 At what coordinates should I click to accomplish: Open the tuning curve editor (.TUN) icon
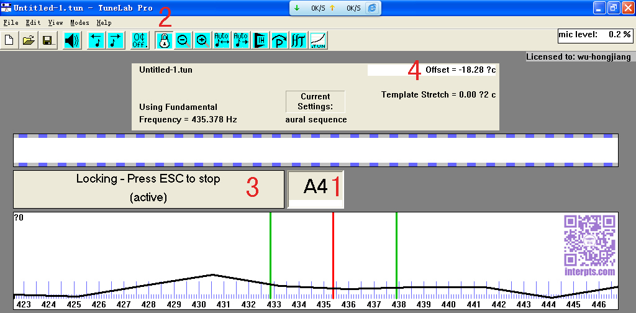coord(319,41)
